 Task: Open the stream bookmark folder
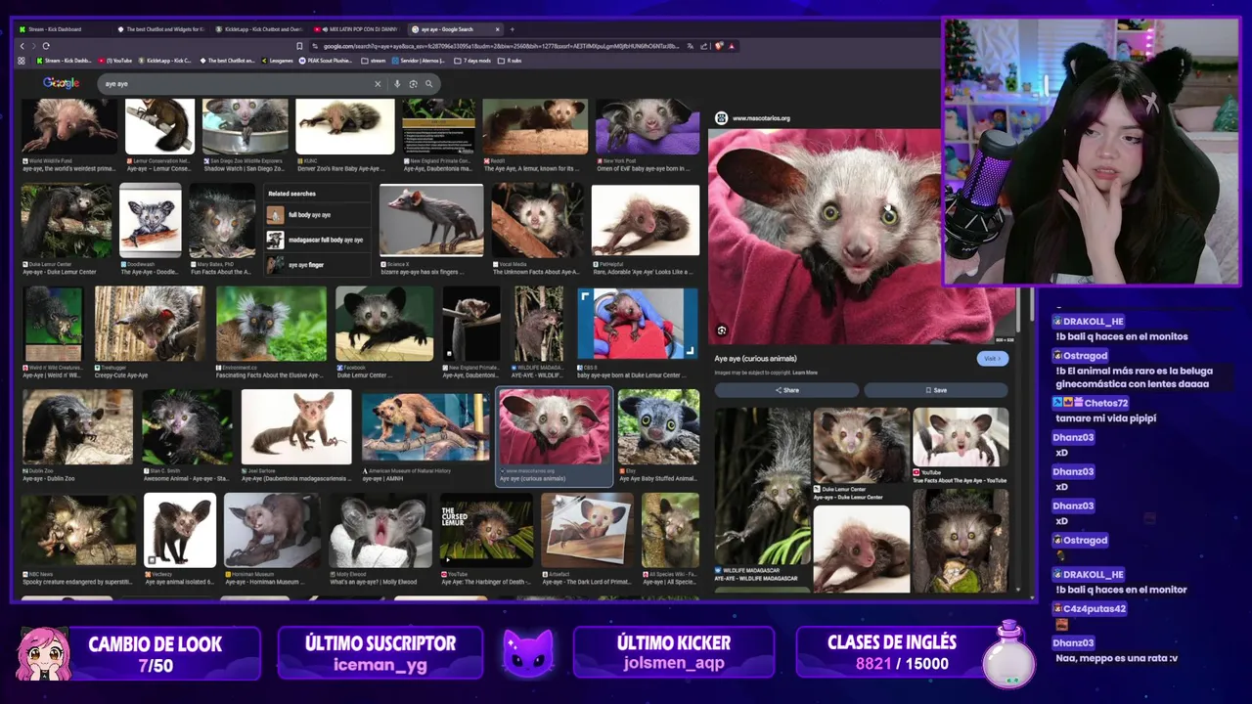(x=374, y=61)
